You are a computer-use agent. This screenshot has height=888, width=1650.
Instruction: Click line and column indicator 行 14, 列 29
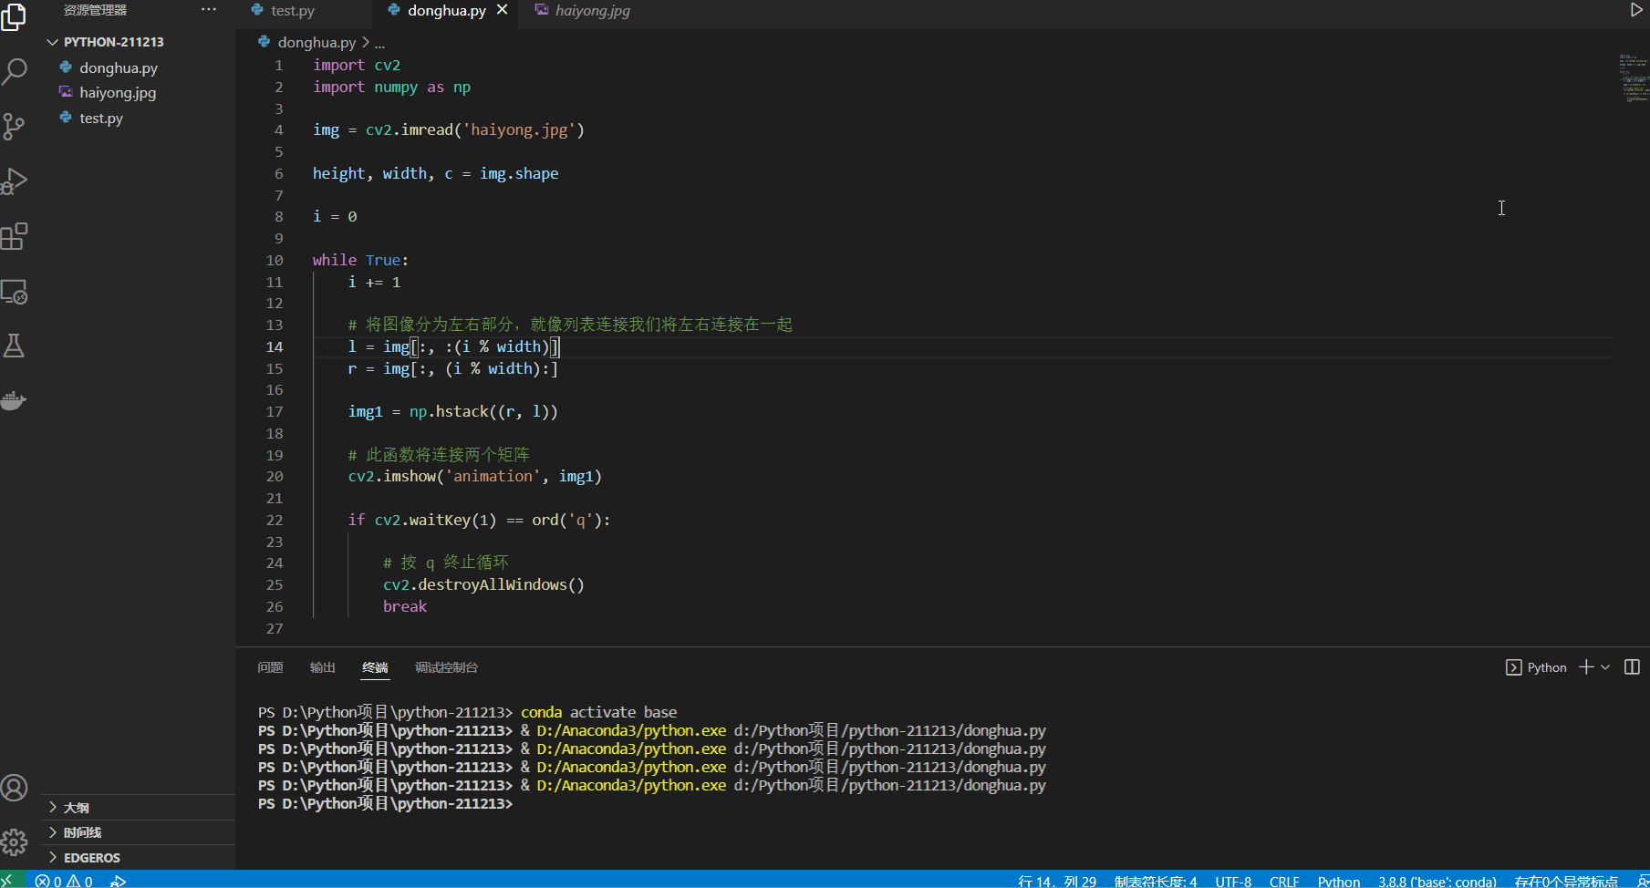(x=1056, y=881)
